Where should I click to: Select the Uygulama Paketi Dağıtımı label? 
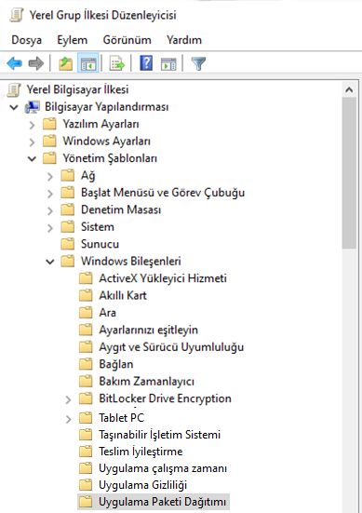click(162, 502)
